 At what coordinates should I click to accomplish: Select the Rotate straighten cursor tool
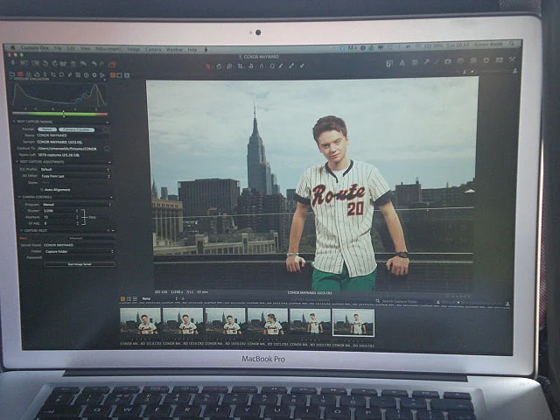tap(251, 66)
